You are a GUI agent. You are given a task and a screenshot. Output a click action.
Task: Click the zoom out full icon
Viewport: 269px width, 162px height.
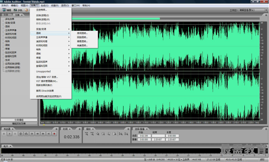pyautogui.click(x=98, y=134)
